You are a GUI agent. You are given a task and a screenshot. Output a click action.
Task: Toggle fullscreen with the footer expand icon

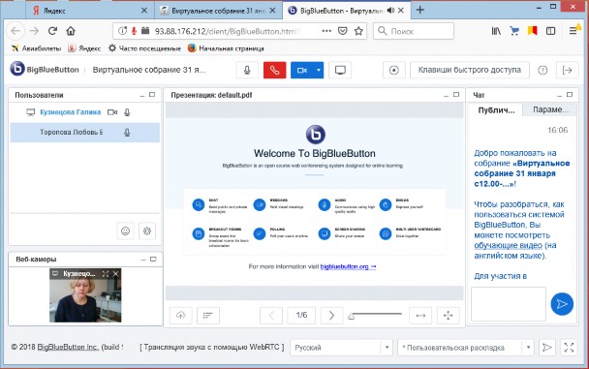tap(569, 348)
